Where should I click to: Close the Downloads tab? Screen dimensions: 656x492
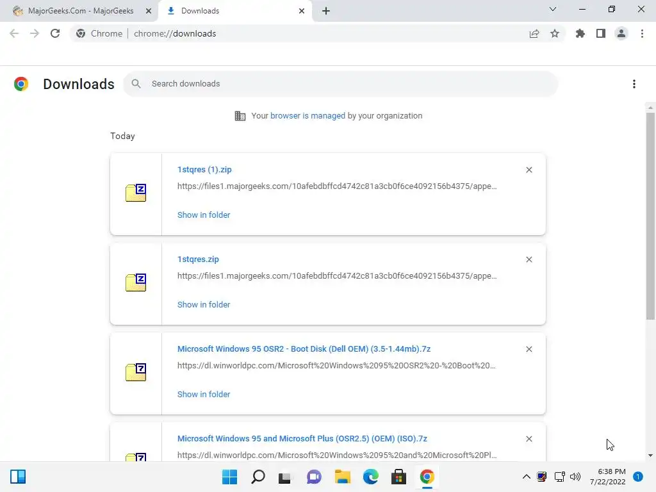pyautogui.click(x=302, y=12)
